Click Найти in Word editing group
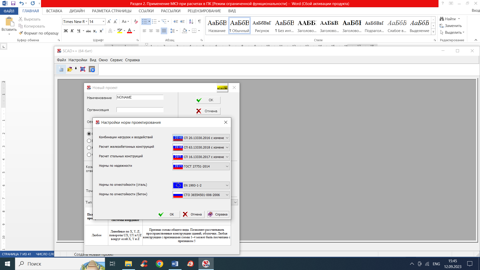This screenshot has width=480, height=270. (x=450, y=19)
